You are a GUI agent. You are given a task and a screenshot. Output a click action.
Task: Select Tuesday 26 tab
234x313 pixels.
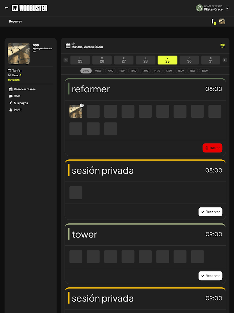pos(102,60)
